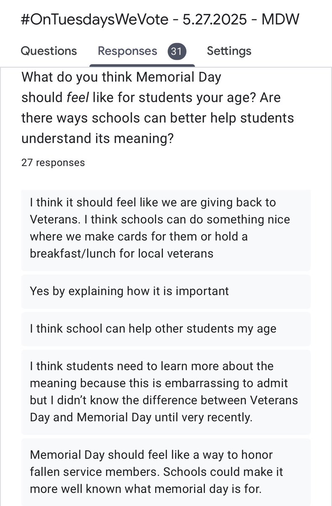
Task: Click the 27 responses label
Action: tap(53, 162)
